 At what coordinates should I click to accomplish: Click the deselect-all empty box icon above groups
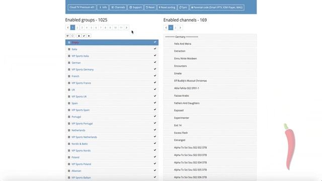point(72,36)
